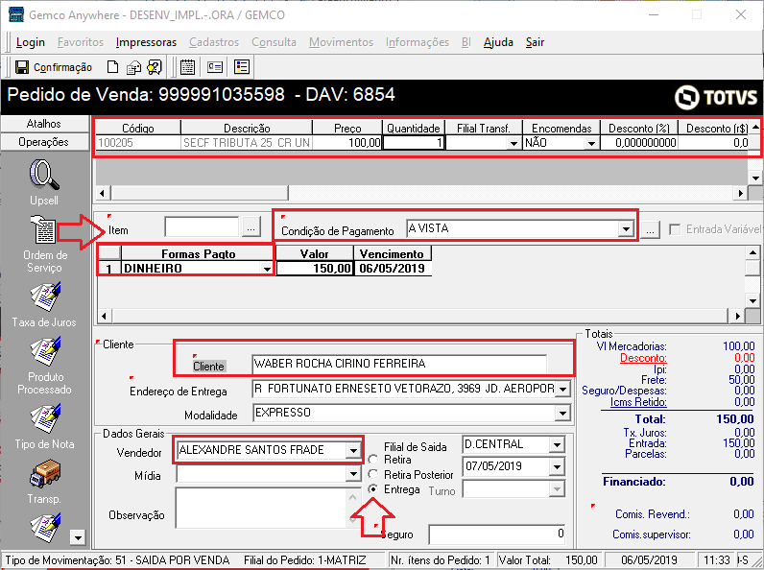Screen dimensions: 764x570
Task: Open the Condição de Pagamento dropdown
Action: (x=625, y=228)
